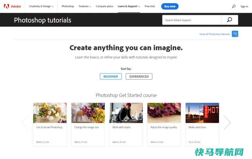Image resolution: width=252 pixels, height=159 pixels.
Task: Click 'Photoshop tutorials' page heading
Action: (x=43, y=20)
